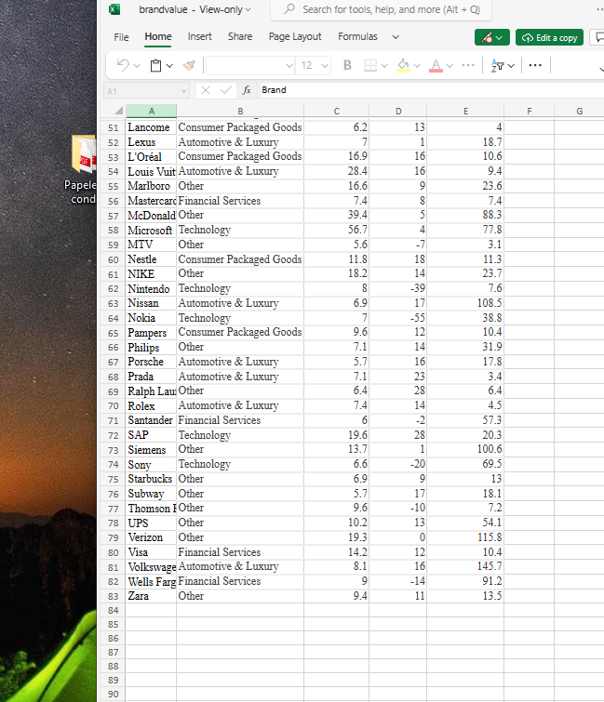Apply the yellow Fill Color bucket
Viewport: 604px width, 702px height.
(x=403, y=65)
